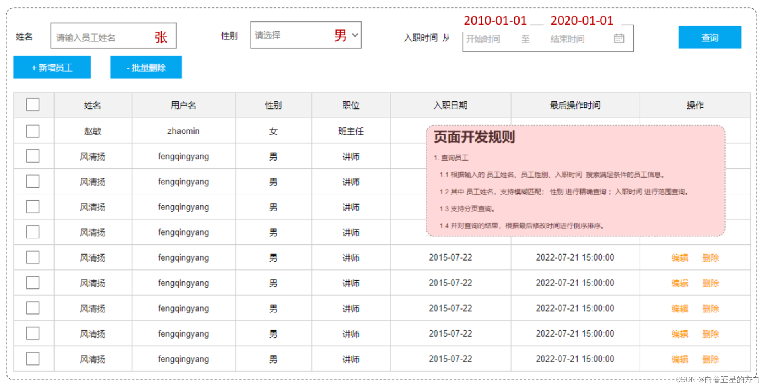Select 男 from the gender combo box

(x=340, y=35)
